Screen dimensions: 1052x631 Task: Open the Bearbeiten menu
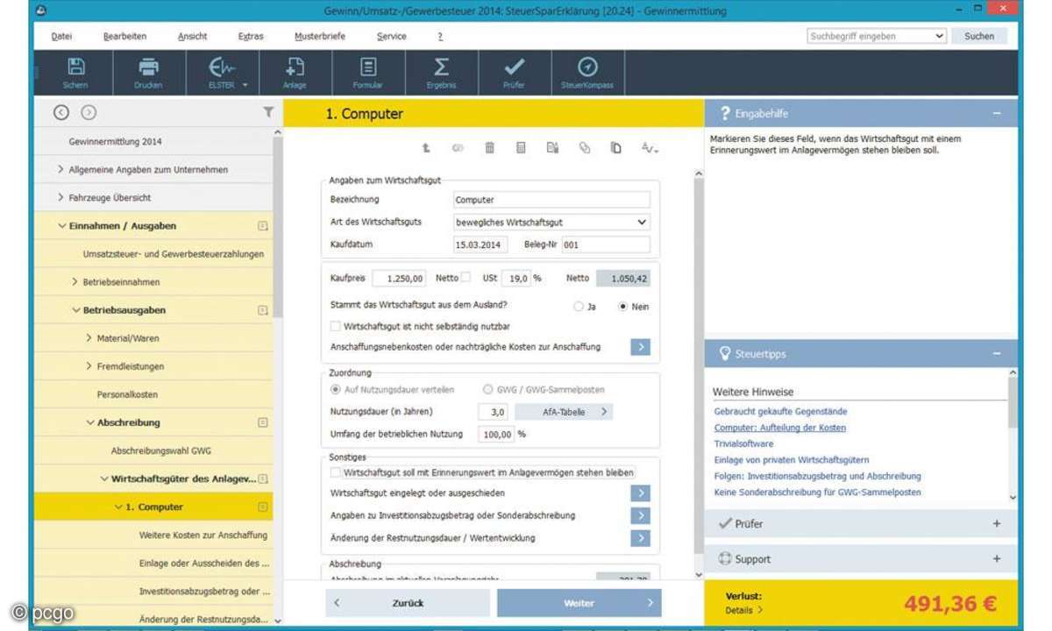(124, 36)
